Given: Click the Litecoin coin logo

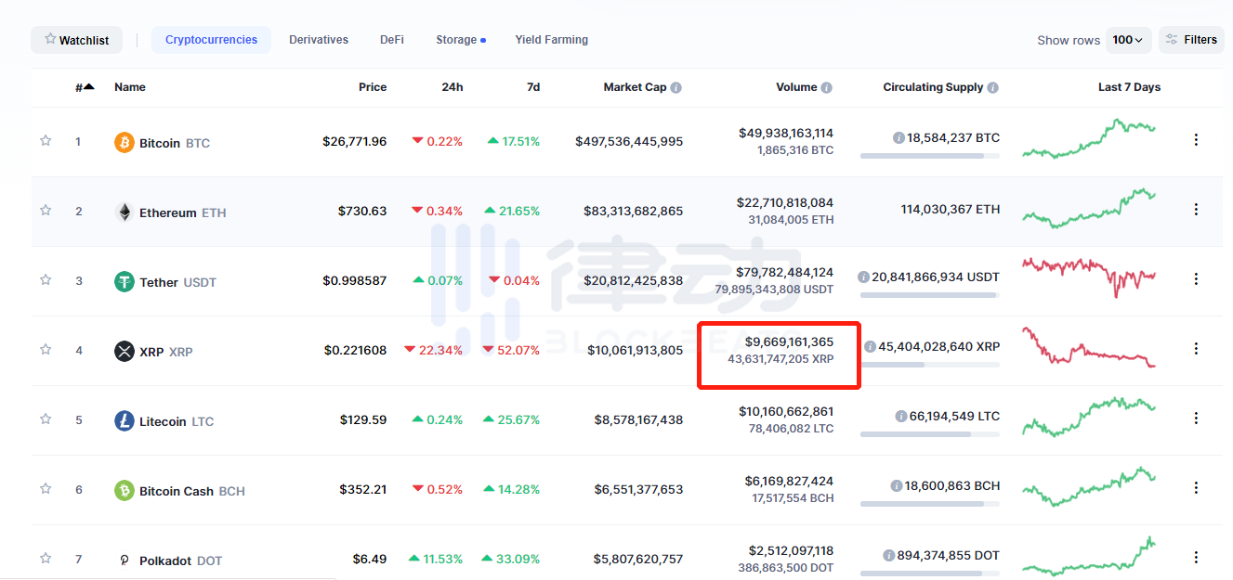Looking at the screenshot, I should click(x=125, y=420).
